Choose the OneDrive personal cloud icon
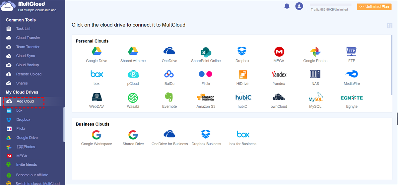398x185 pixels. (x=169, y=51)
